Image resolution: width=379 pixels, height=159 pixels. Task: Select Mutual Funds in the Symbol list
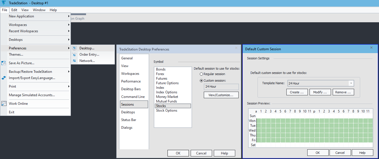click(x=173, y=101)
